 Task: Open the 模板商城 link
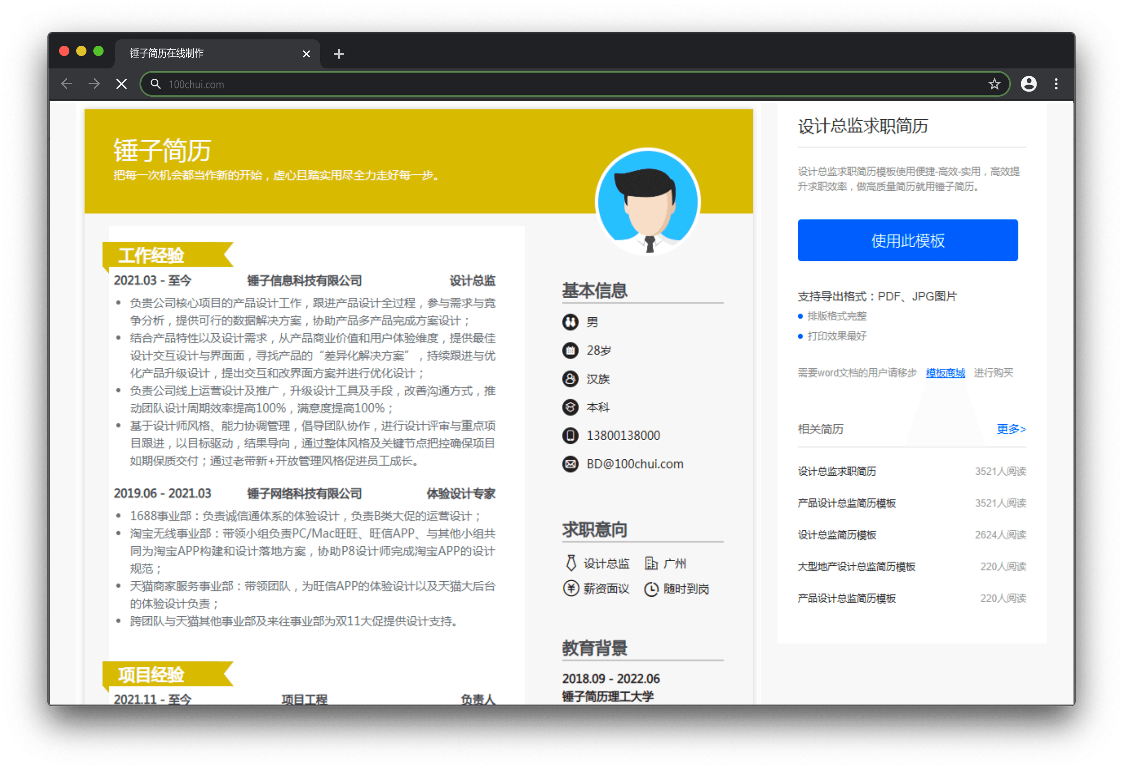click(945, 373)
